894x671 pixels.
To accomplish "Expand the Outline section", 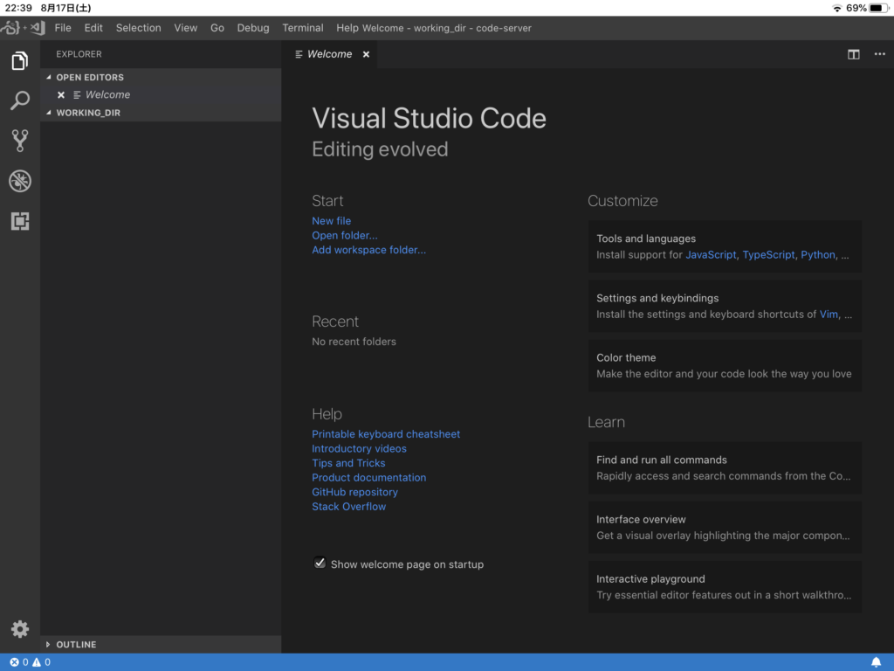I will pyautogui.click(x=48, y=644).
